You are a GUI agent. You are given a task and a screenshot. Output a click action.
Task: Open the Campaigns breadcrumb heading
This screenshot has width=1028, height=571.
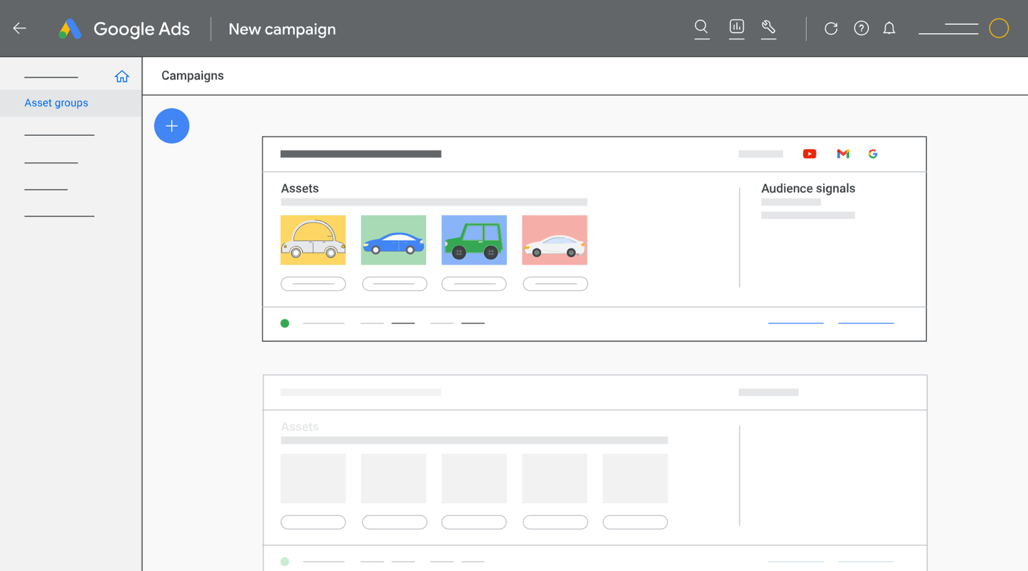click(192, 75)
